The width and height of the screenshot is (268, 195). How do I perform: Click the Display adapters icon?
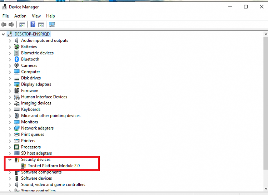(x=16, y=84)
